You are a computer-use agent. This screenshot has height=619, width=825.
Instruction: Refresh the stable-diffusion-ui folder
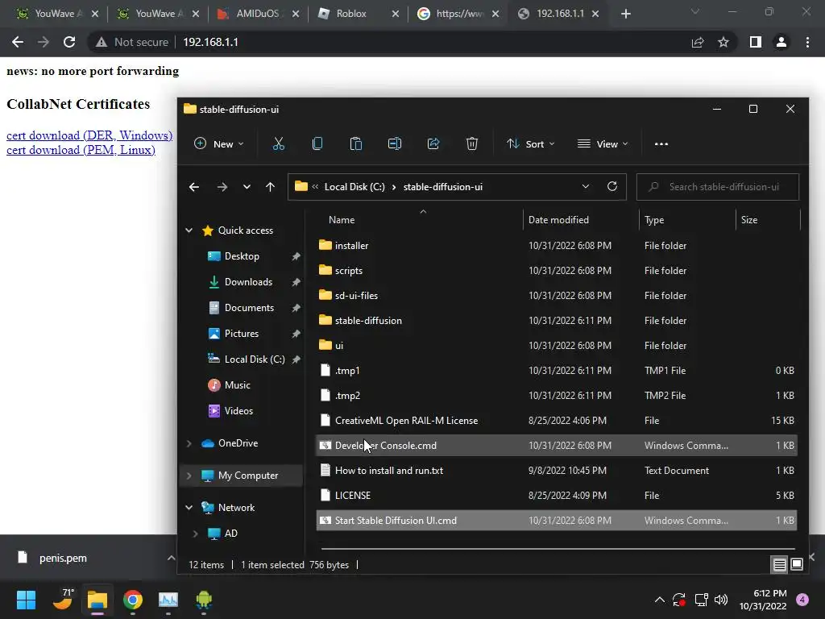[612, 186]
